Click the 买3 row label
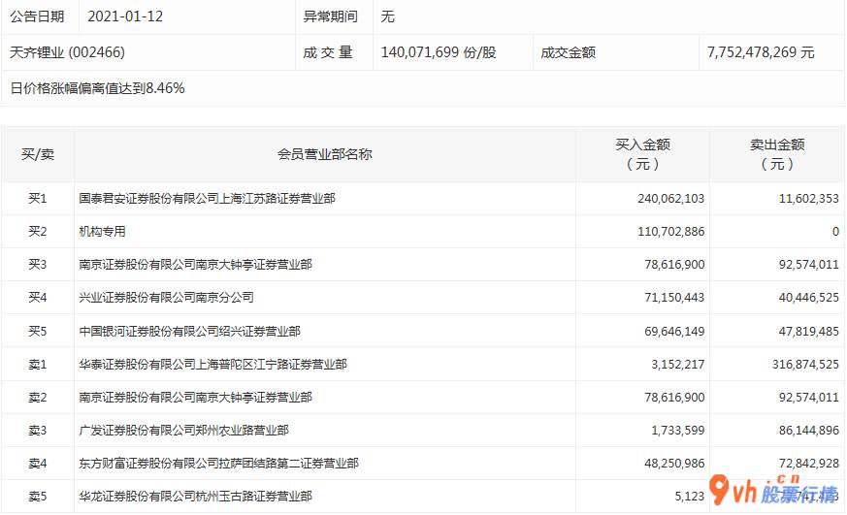Screen dimensions: 847x515 [x=38, y=265]
